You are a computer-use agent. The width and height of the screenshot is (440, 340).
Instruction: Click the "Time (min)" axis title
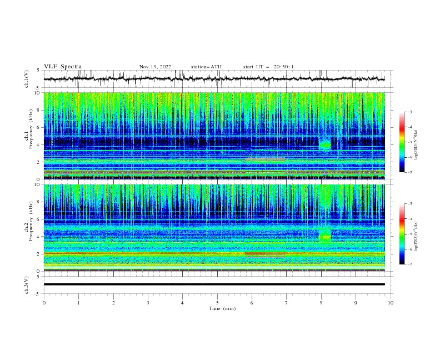[222, 308]
